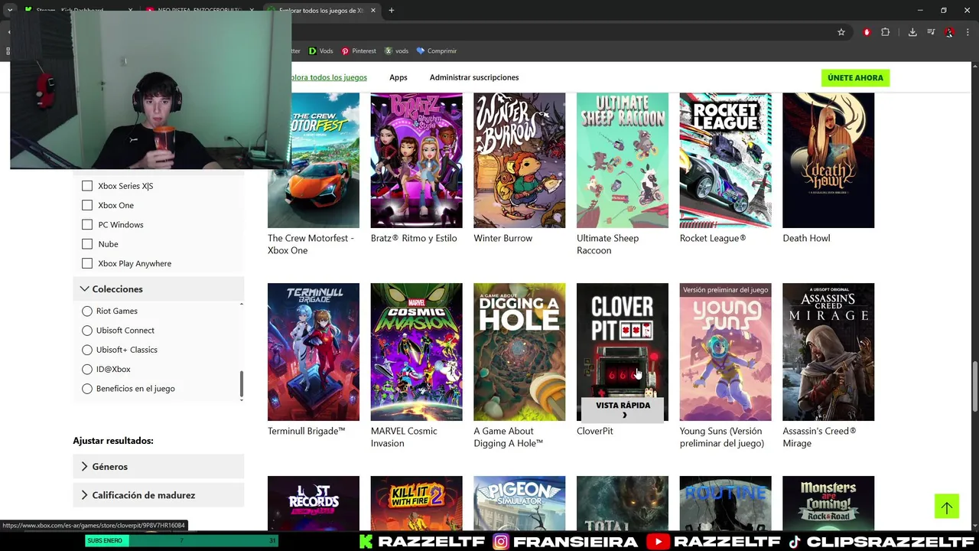The image size is (979, 551).
Task: Tick the Nube checkbox
Action: coord(87,244)
